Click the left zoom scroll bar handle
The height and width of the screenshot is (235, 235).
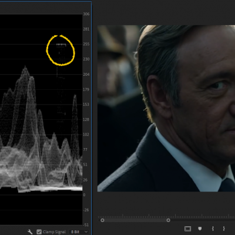(102, 220)
